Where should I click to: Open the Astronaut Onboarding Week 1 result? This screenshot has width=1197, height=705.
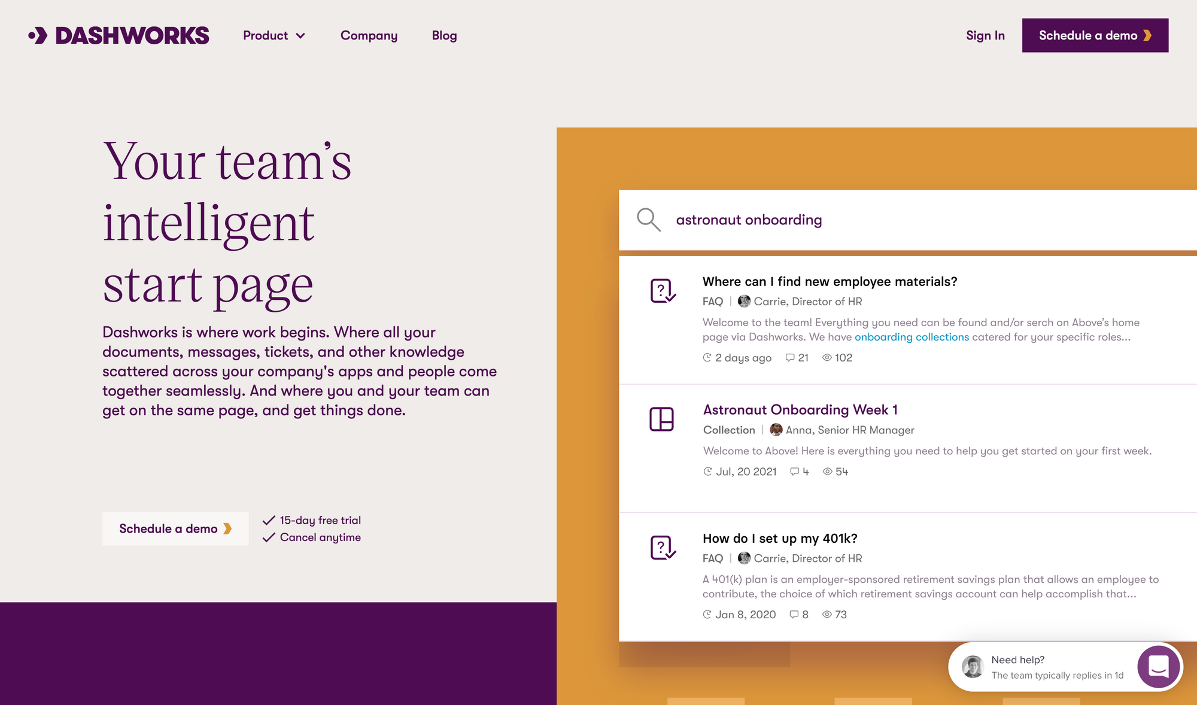(800, 410)
